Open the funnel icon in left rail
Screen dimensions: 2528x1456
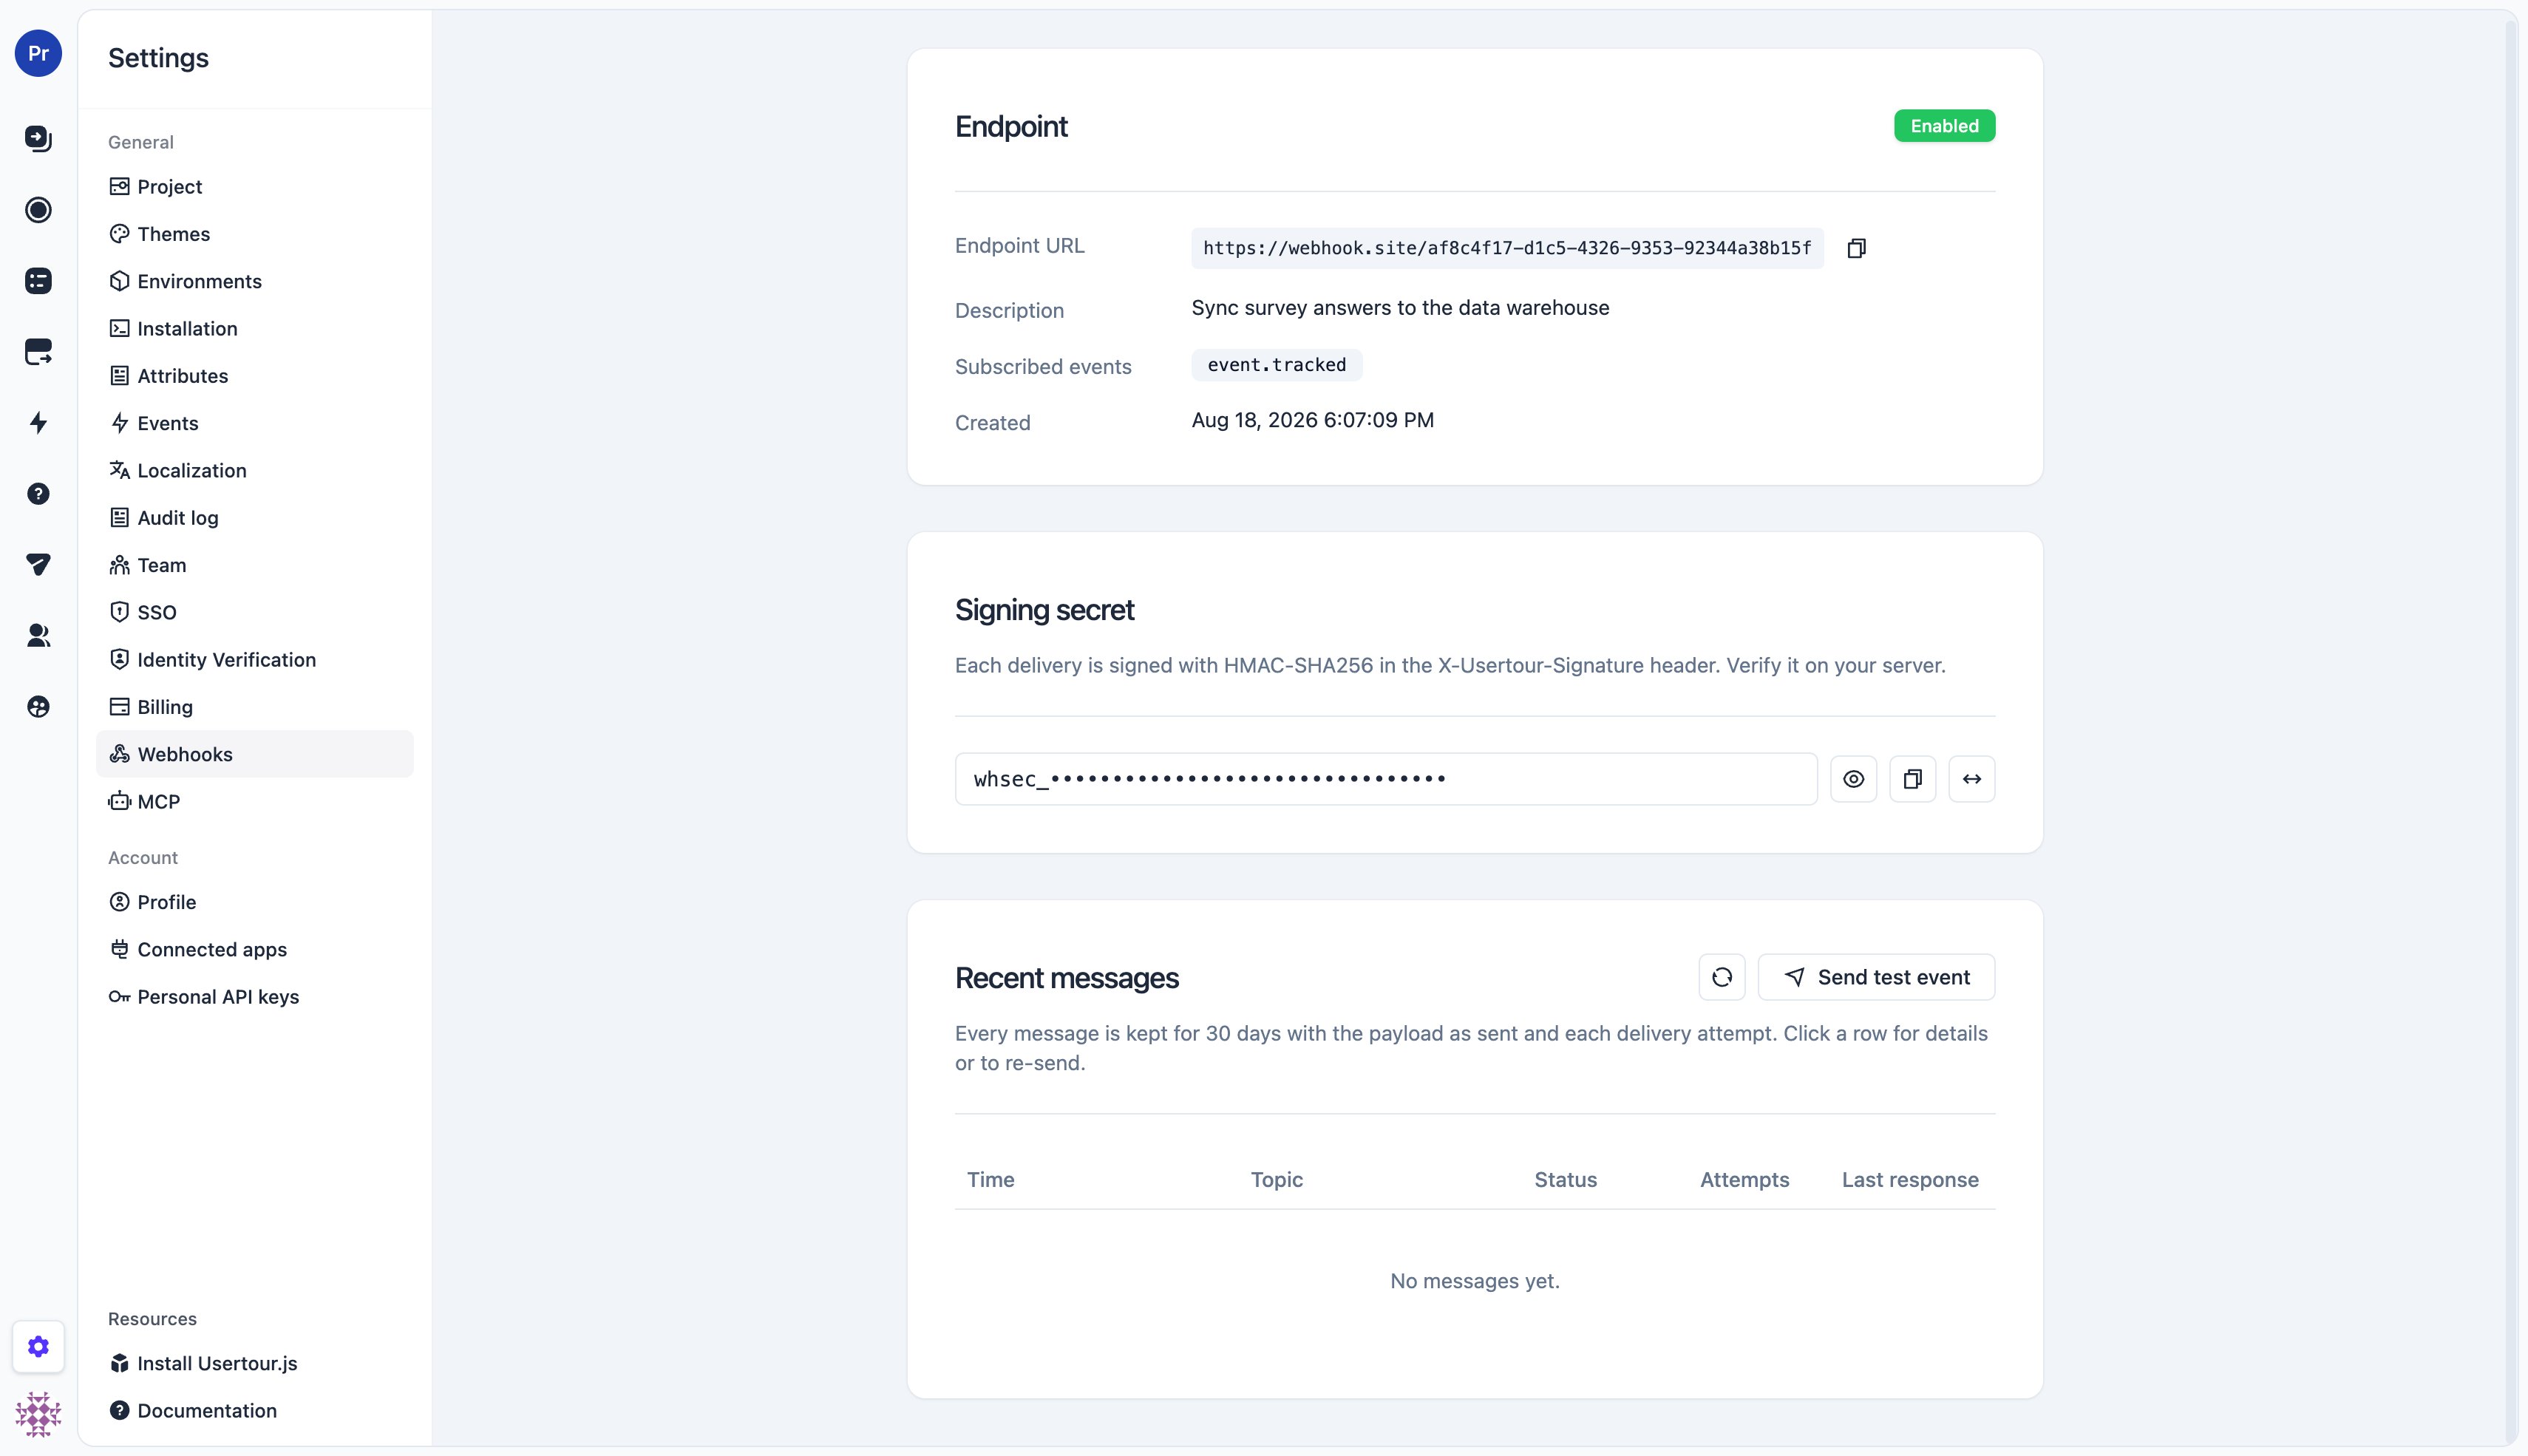pos(38,564)
